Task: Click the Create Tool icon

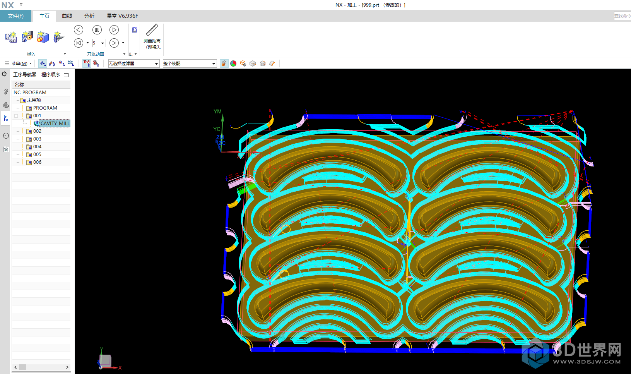Action: coord(27,37)
